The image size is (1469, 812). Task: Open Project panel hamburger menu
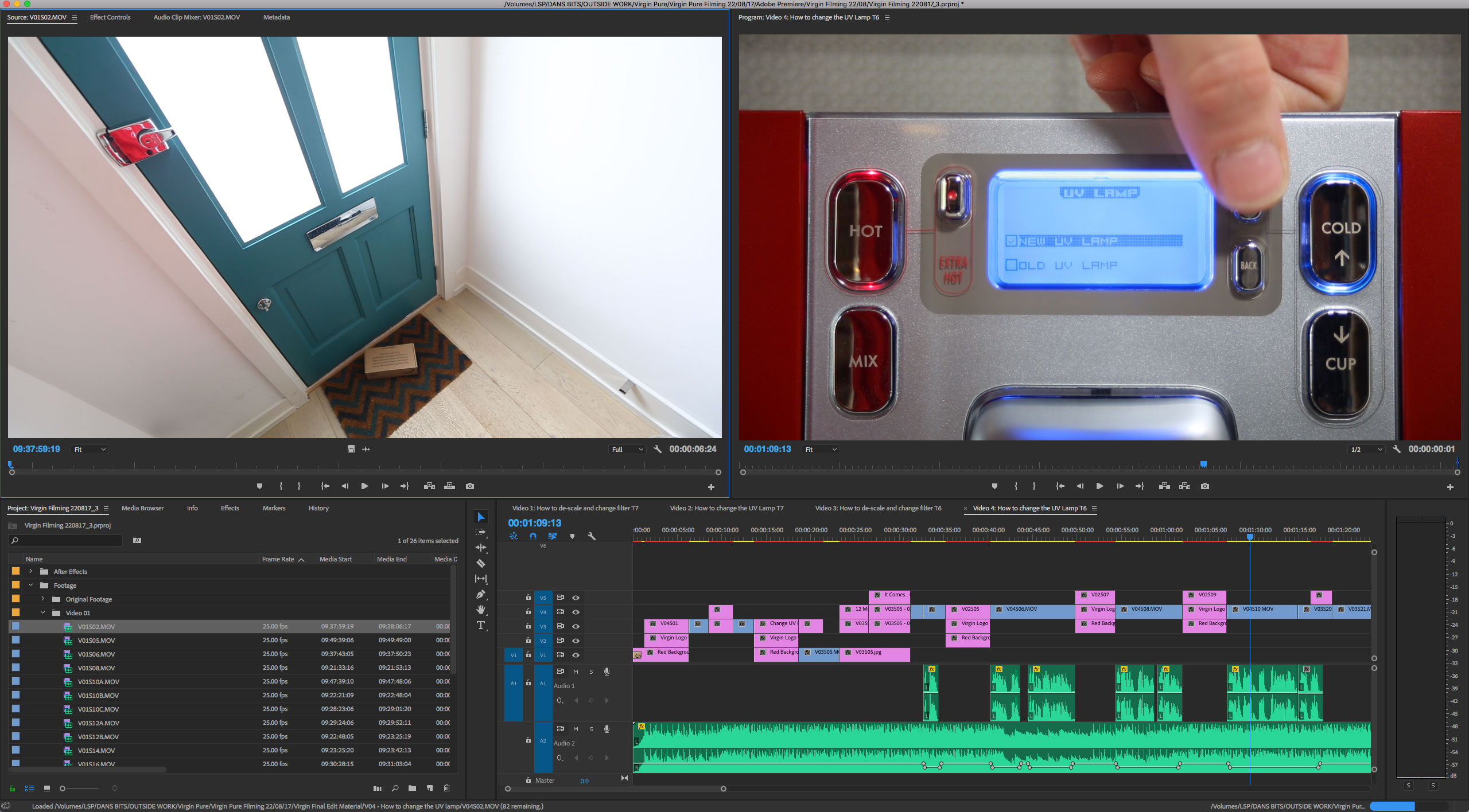tap(106, 508)
